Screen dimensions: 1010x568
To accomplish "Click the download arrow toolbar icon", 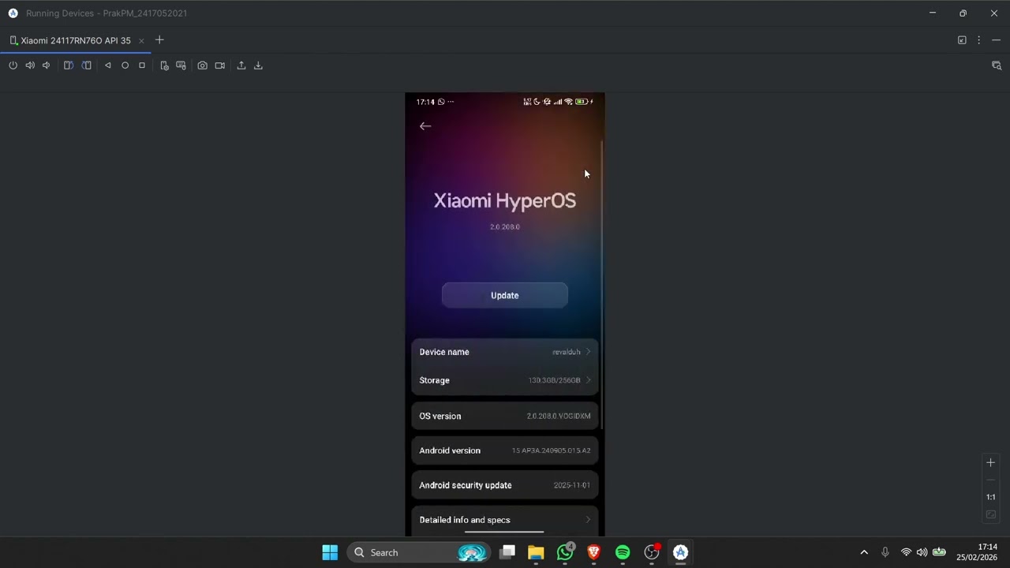I will (258, 65).
